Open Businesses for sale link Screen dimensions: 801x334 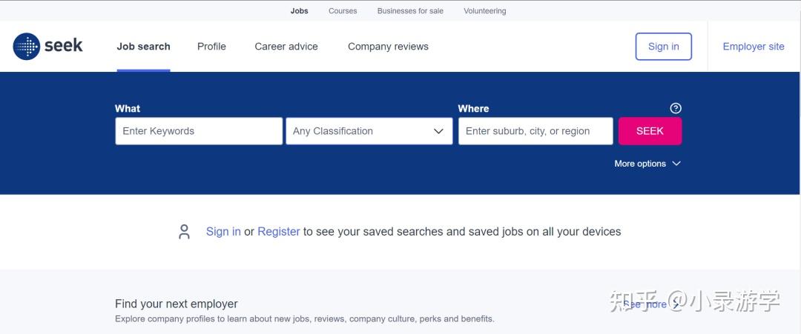[410, 11]
